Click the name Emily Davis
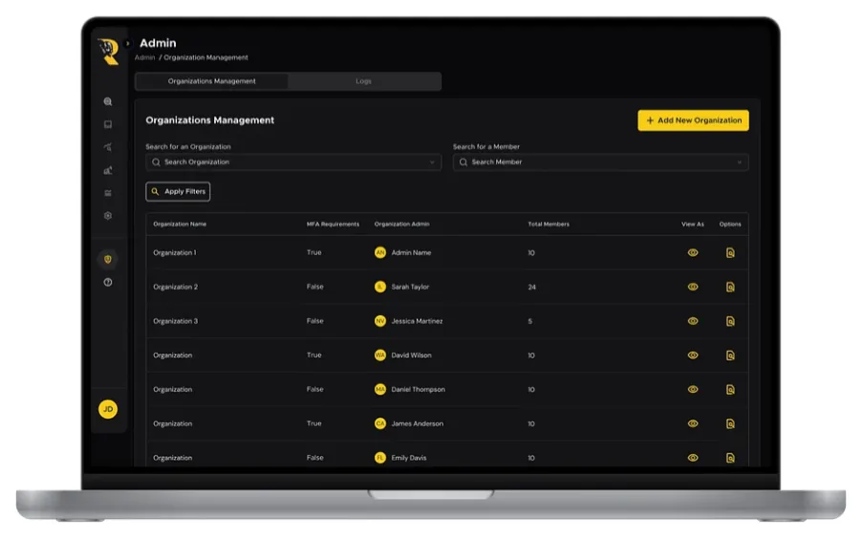The width and height of the screenshot is (862, 538). pos(408,458)
